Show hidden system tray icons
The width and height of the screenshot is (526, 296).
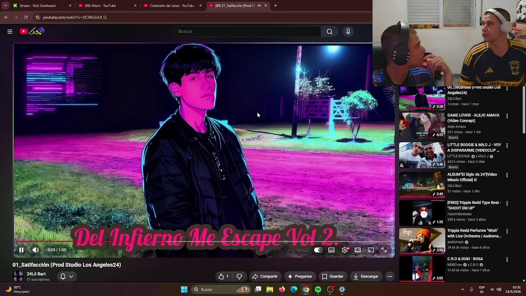462,289
